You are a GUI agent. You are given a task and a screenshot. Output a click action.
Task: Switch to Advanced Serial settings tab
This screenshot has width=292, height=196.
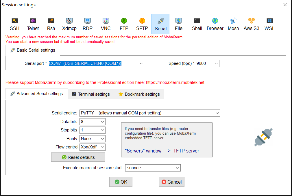(37, 94)
